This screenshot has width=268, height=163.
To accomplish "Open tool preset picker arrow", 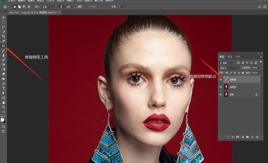I will [x=9, y=7].
